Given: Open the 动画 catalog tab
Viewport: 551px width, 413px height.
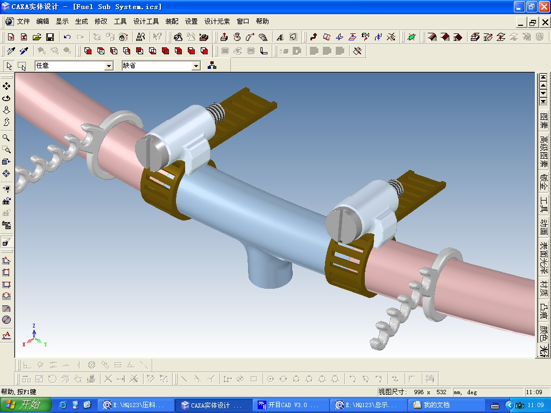Looking at the screenshot, I should click(543, 227).
